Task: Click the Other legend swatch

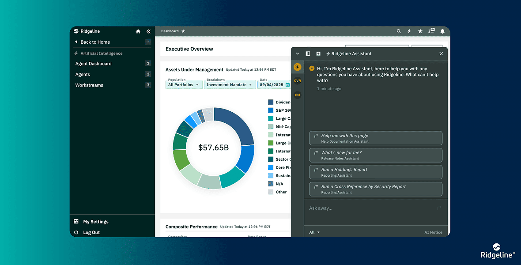Action: tap(271, 192)
